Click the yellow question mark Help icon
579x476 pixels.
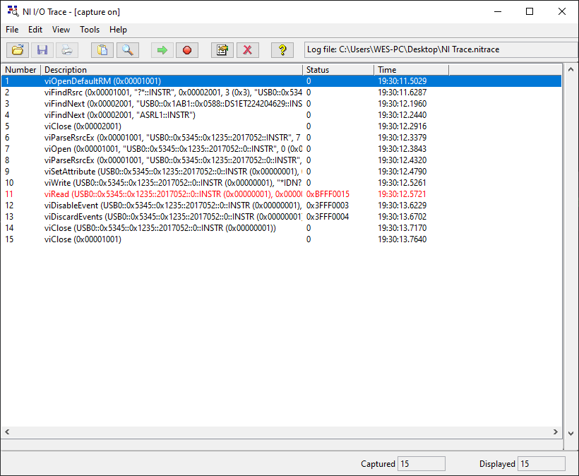282,50
